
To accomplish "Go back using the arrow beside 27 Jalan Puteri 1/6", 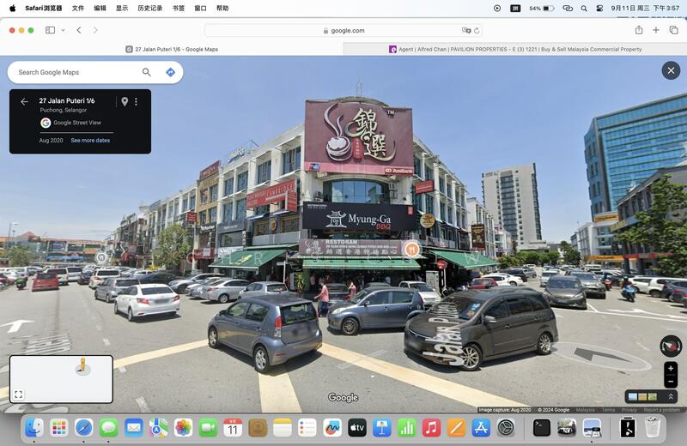I will [24, 101].
